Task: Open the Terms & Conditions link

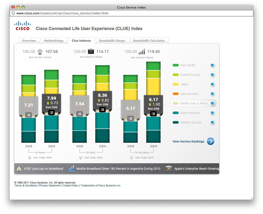Action: pos(26,185)
